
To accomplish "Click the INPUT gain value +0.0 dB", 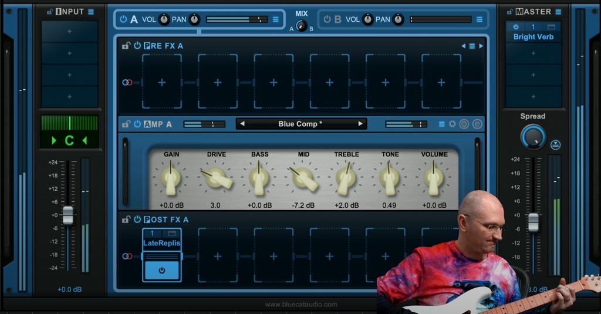I will (69, 289).
